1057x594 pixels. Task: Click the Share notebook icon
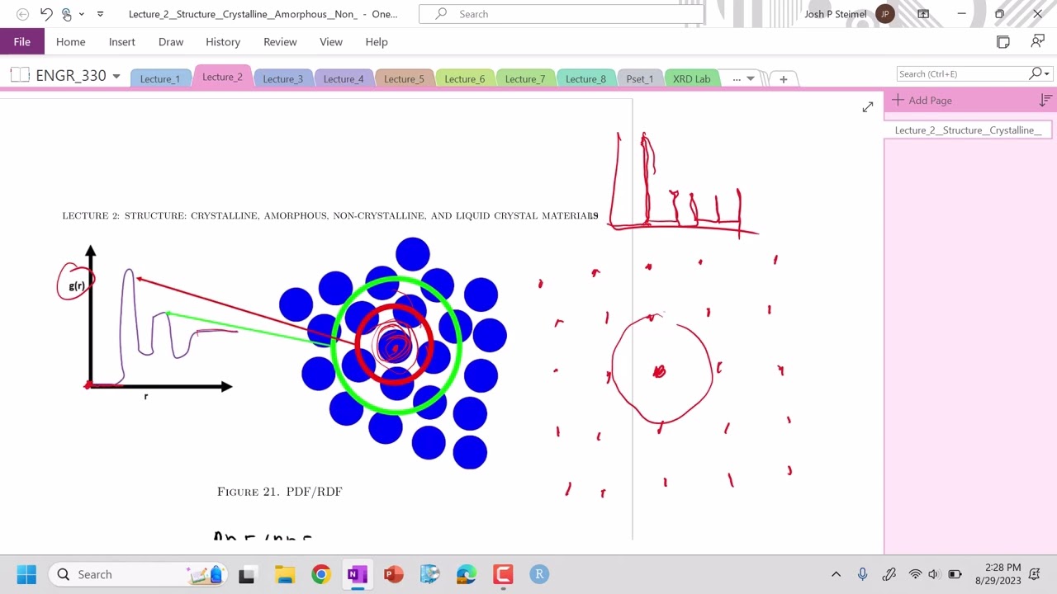tap(1038, 42)
